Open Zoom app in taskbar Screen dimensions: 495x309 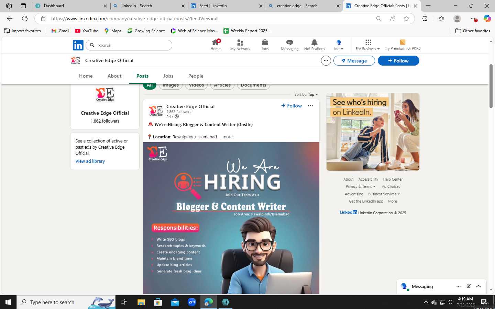click(x=192, y=302)
